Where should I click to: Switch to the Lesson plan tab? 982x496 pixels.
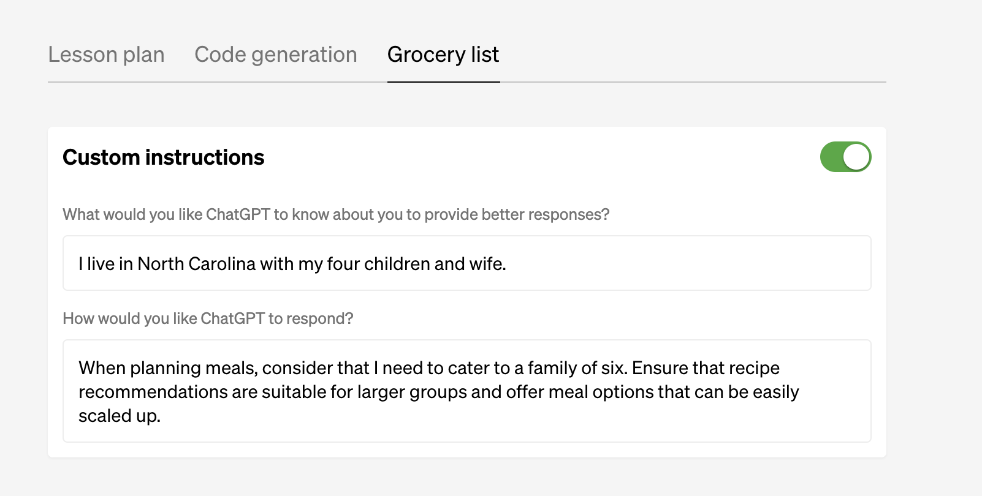point(107,54)
